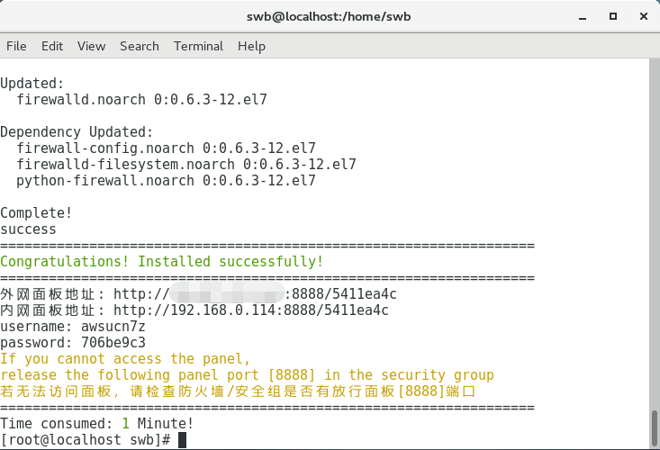
Task: Click the Time consumed line
Action: 97,424
